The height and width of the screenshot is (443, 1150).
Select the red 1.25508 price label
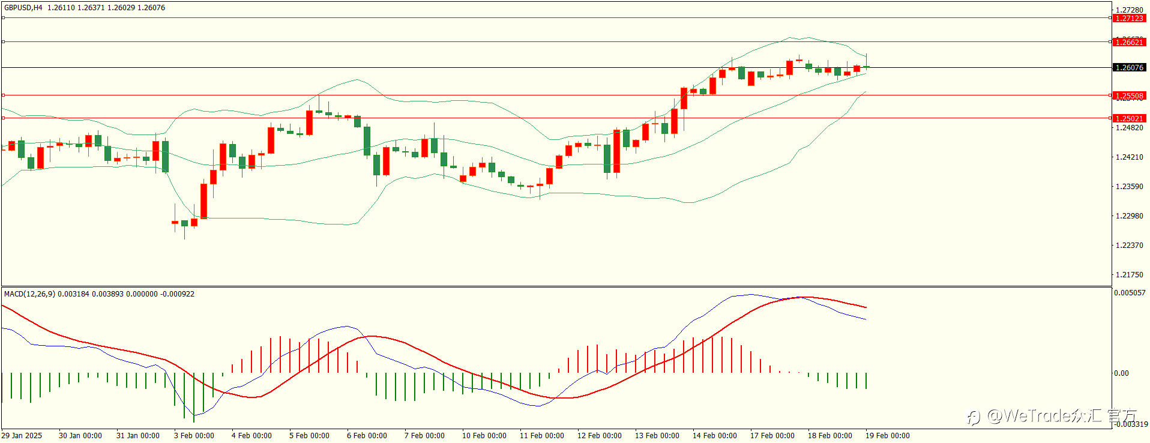click(x=1129, y=95)
